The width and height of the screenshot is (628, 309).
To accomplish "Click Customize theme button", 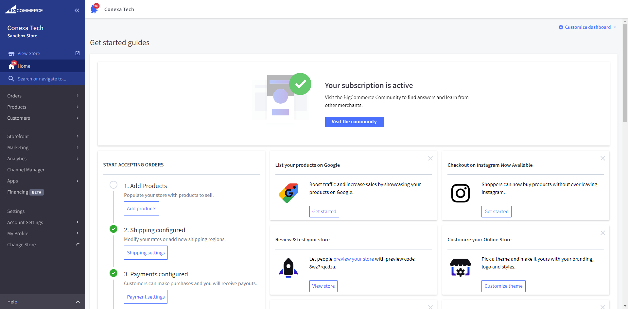I will [503, 286].
